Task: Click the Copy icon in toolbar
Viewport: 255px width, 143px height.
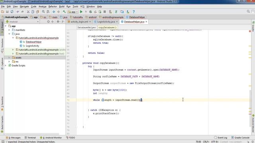Action: 33,12
